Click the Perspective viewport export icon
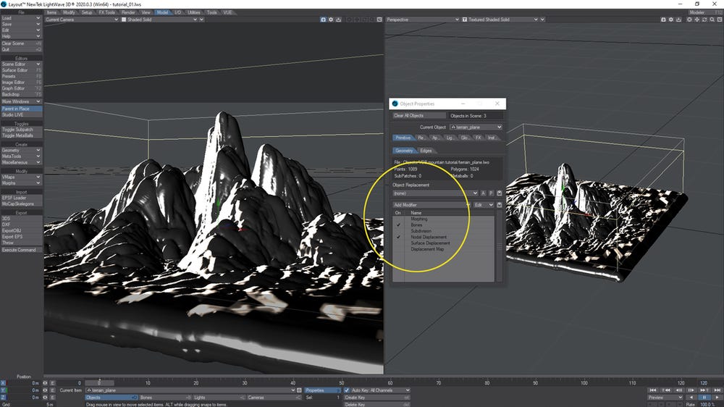Viewport: 724px width, 407px height. pyautogui.click(x=678, y=20)
